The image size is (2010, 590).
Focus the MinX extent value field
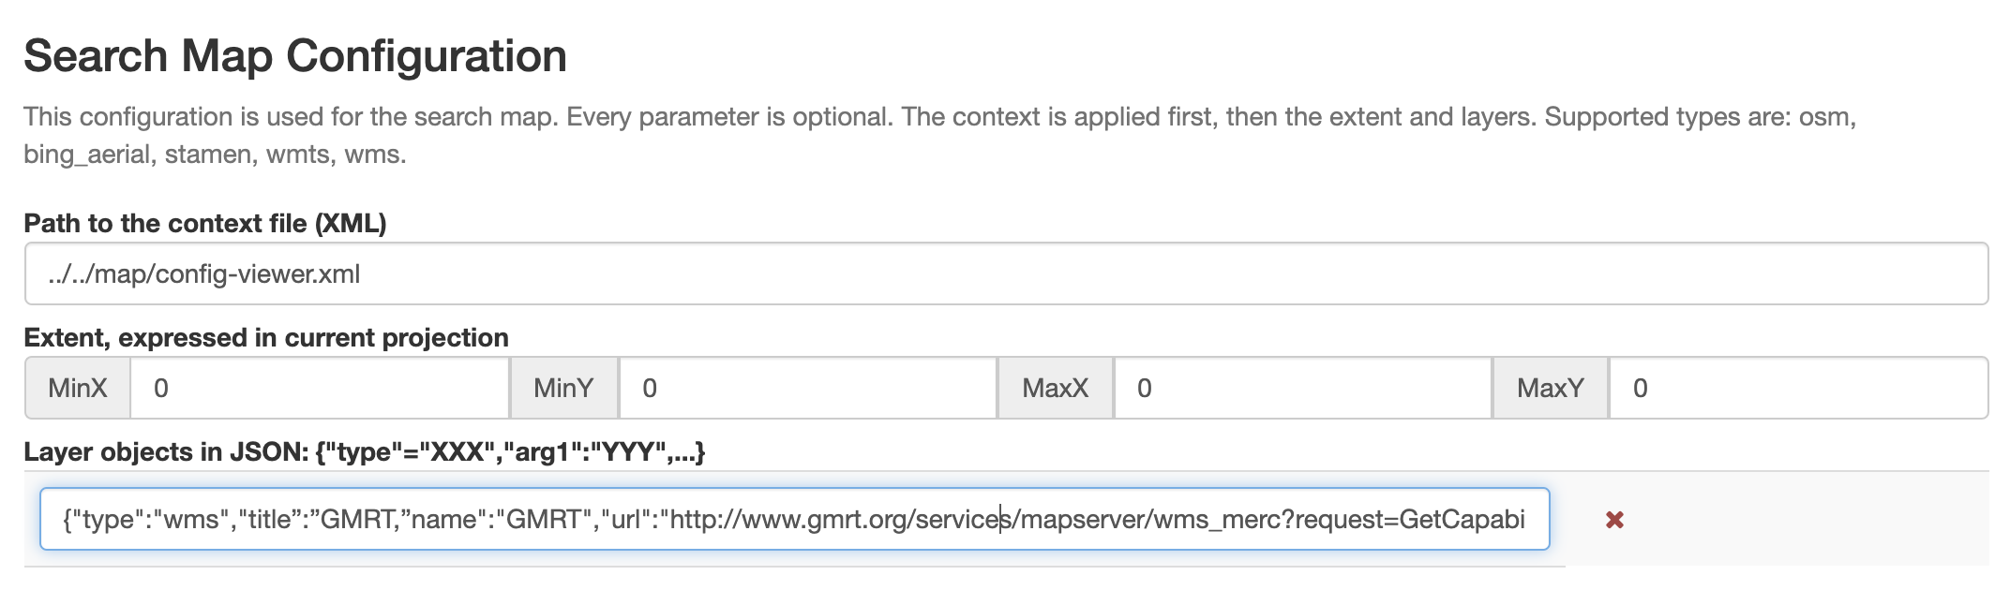(320, 388)
